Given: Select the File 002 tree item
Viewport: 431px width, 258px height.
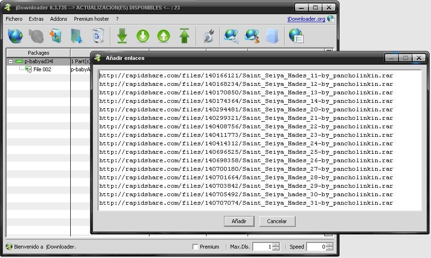Looking at the screenshot, I should 42,69.
